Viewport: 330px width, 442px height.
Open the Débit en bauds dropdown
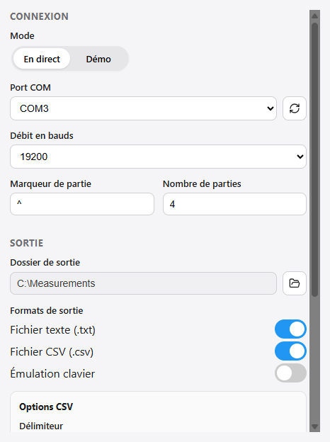point(158,157)
